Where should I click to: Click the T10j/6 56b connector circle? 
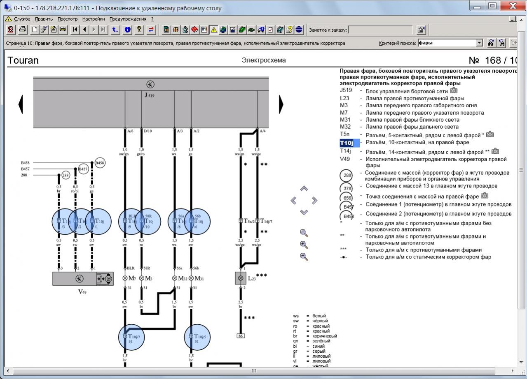(197, 221)
